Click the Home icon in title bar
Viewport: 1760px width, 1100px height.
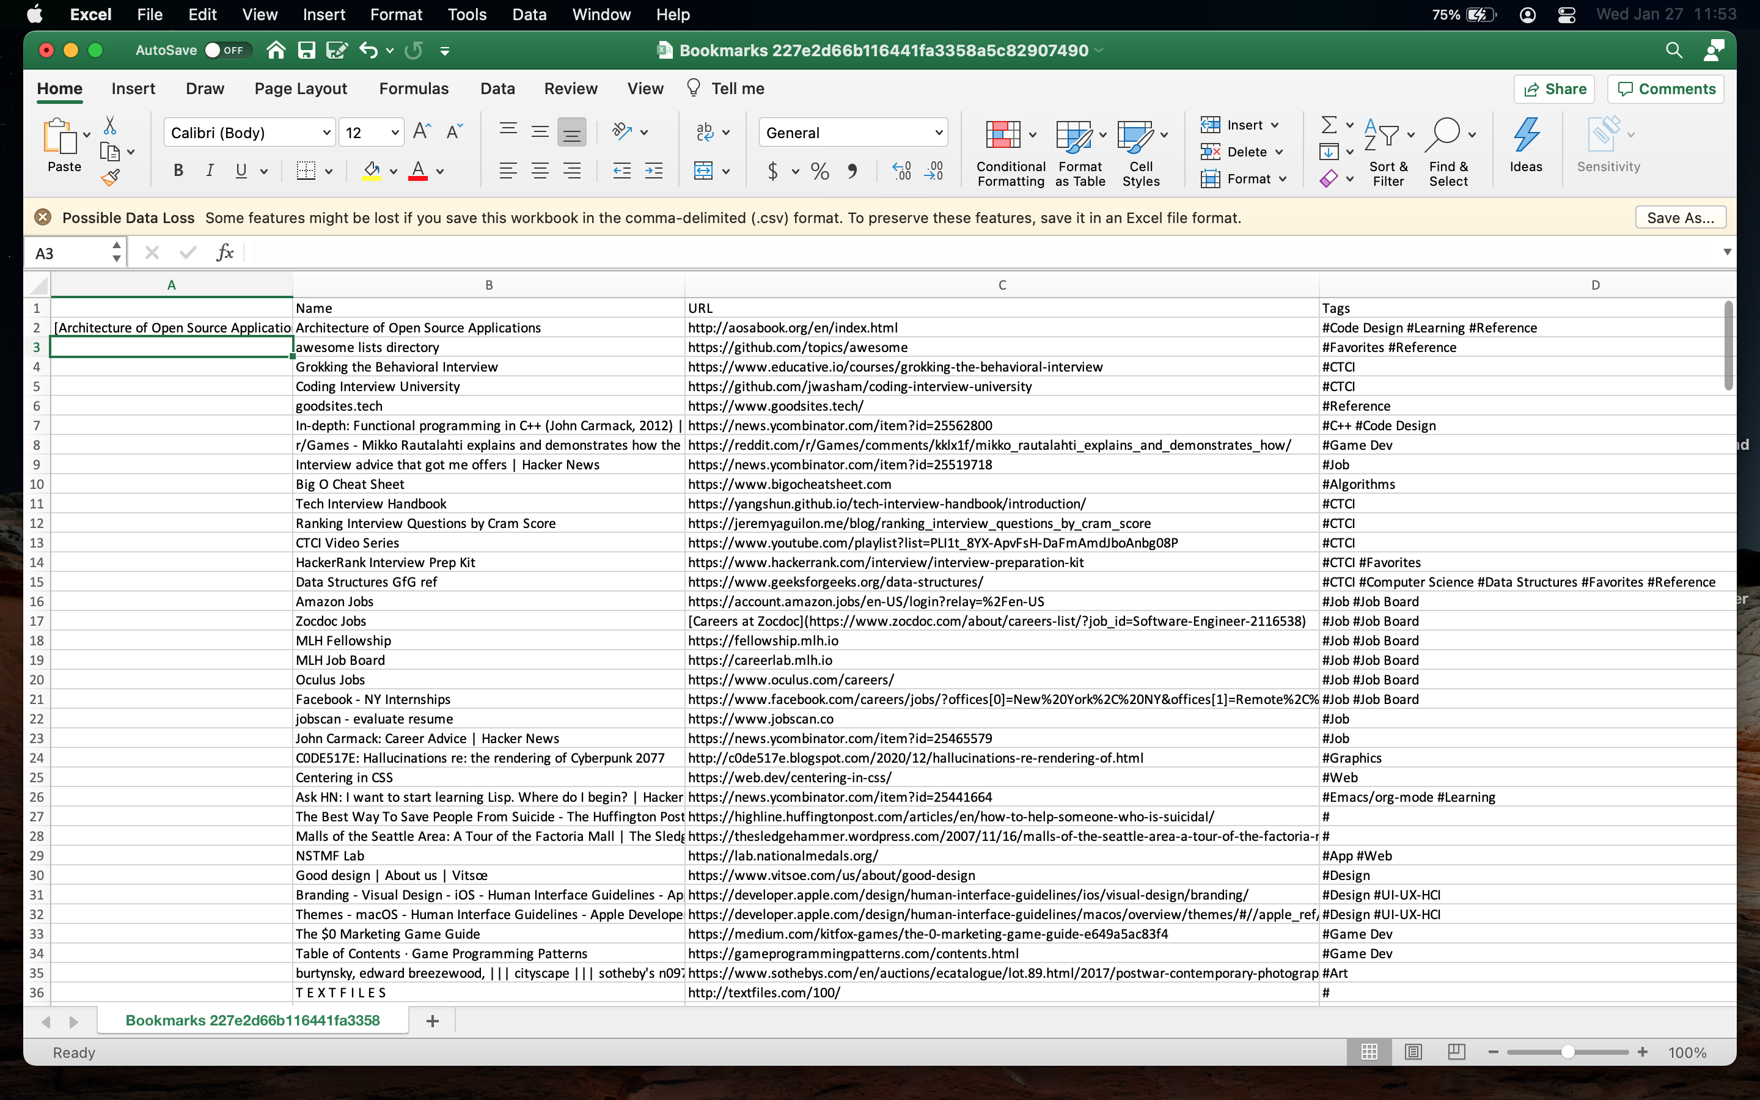point(276,50)
